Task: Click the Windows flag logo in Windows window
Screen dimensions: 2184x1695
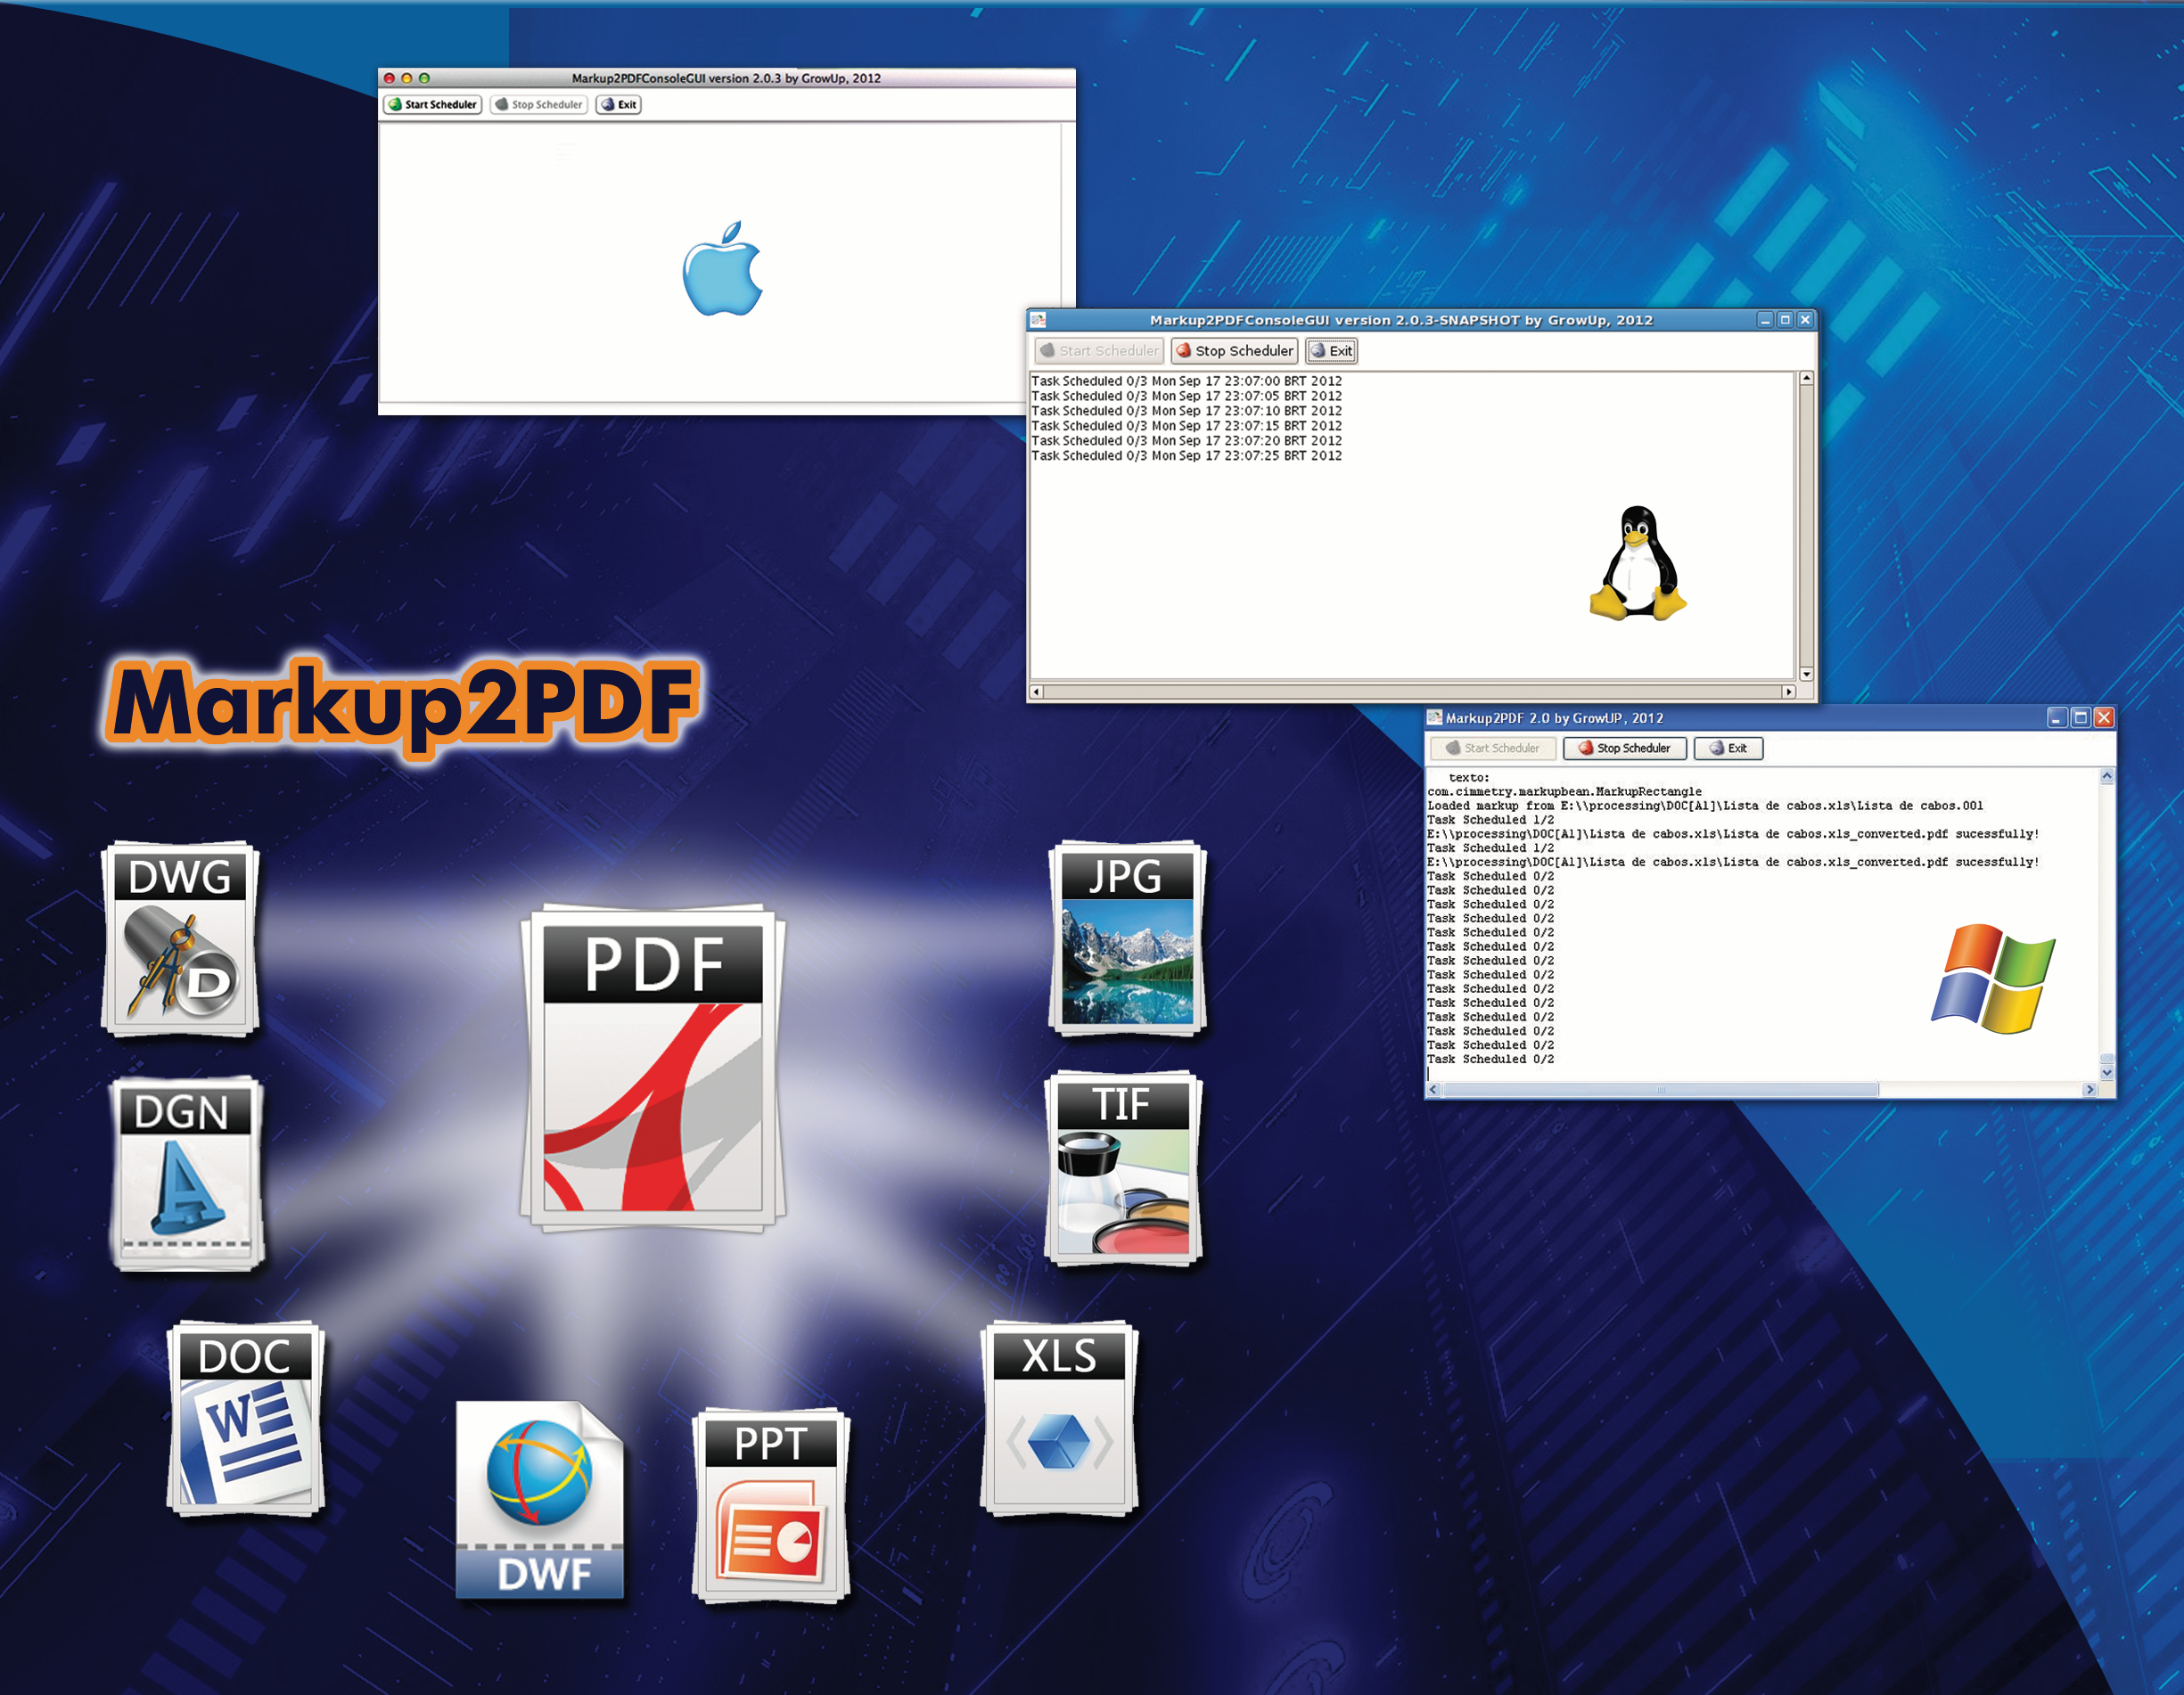Action: pyautogui.click(x=1993, y=978)
